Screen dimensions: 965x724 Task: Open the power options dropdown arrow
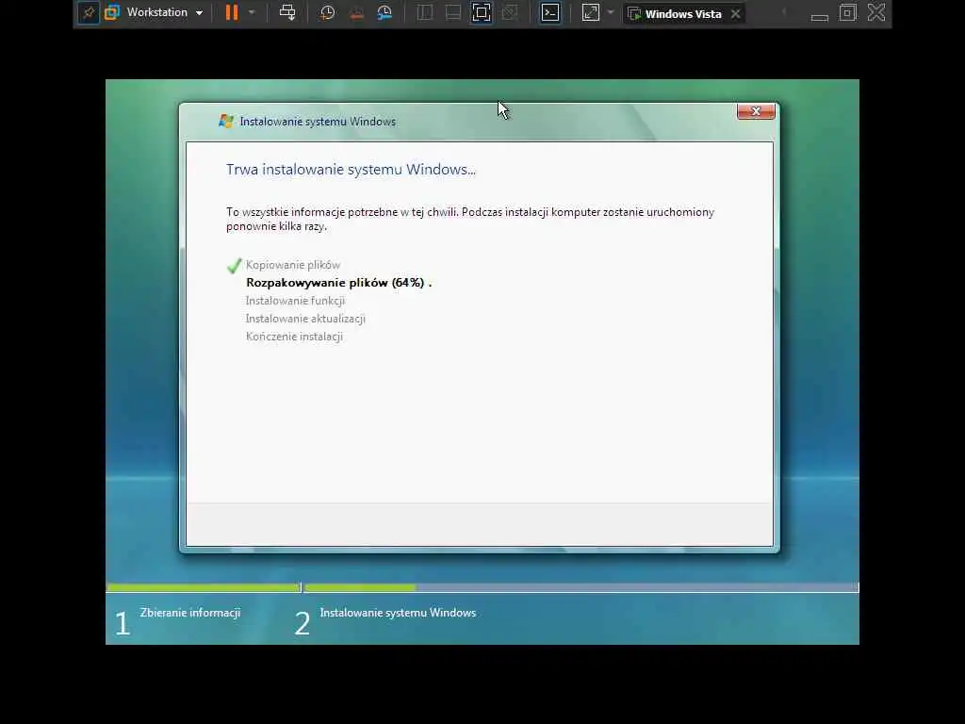pos(252,12)
